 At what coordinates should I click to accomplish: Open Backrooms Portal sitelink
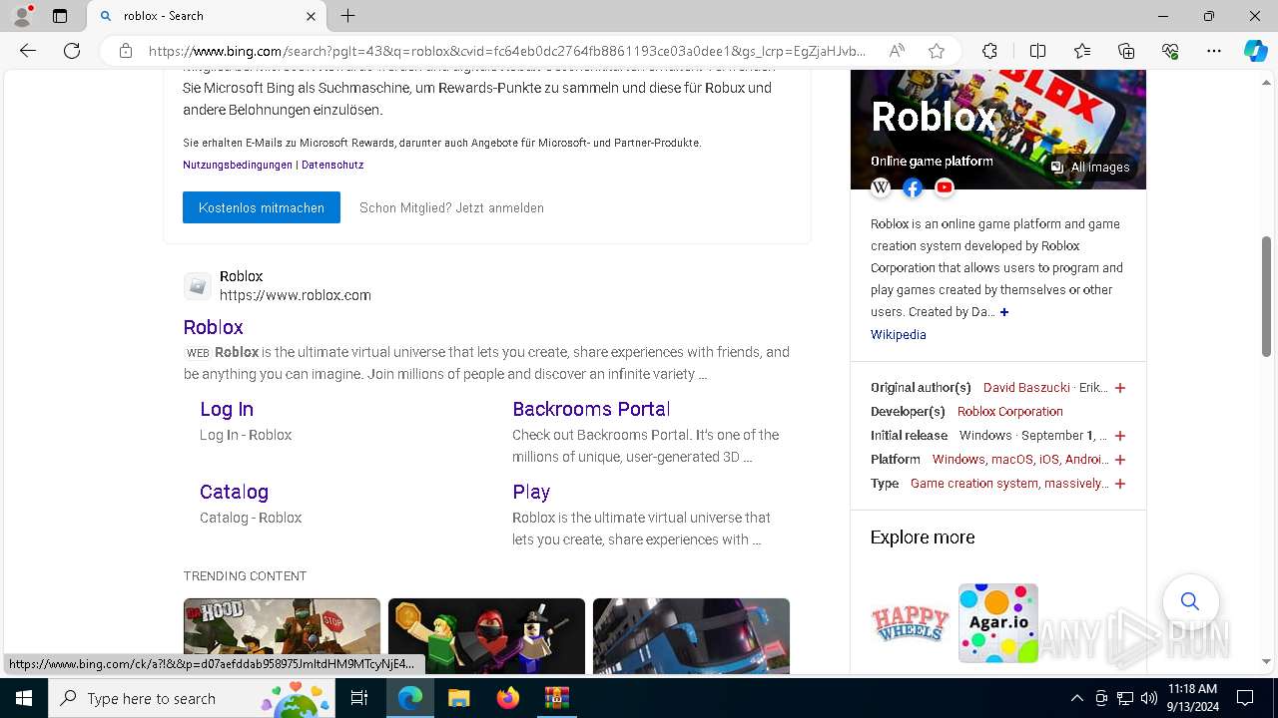coord(591,409)
